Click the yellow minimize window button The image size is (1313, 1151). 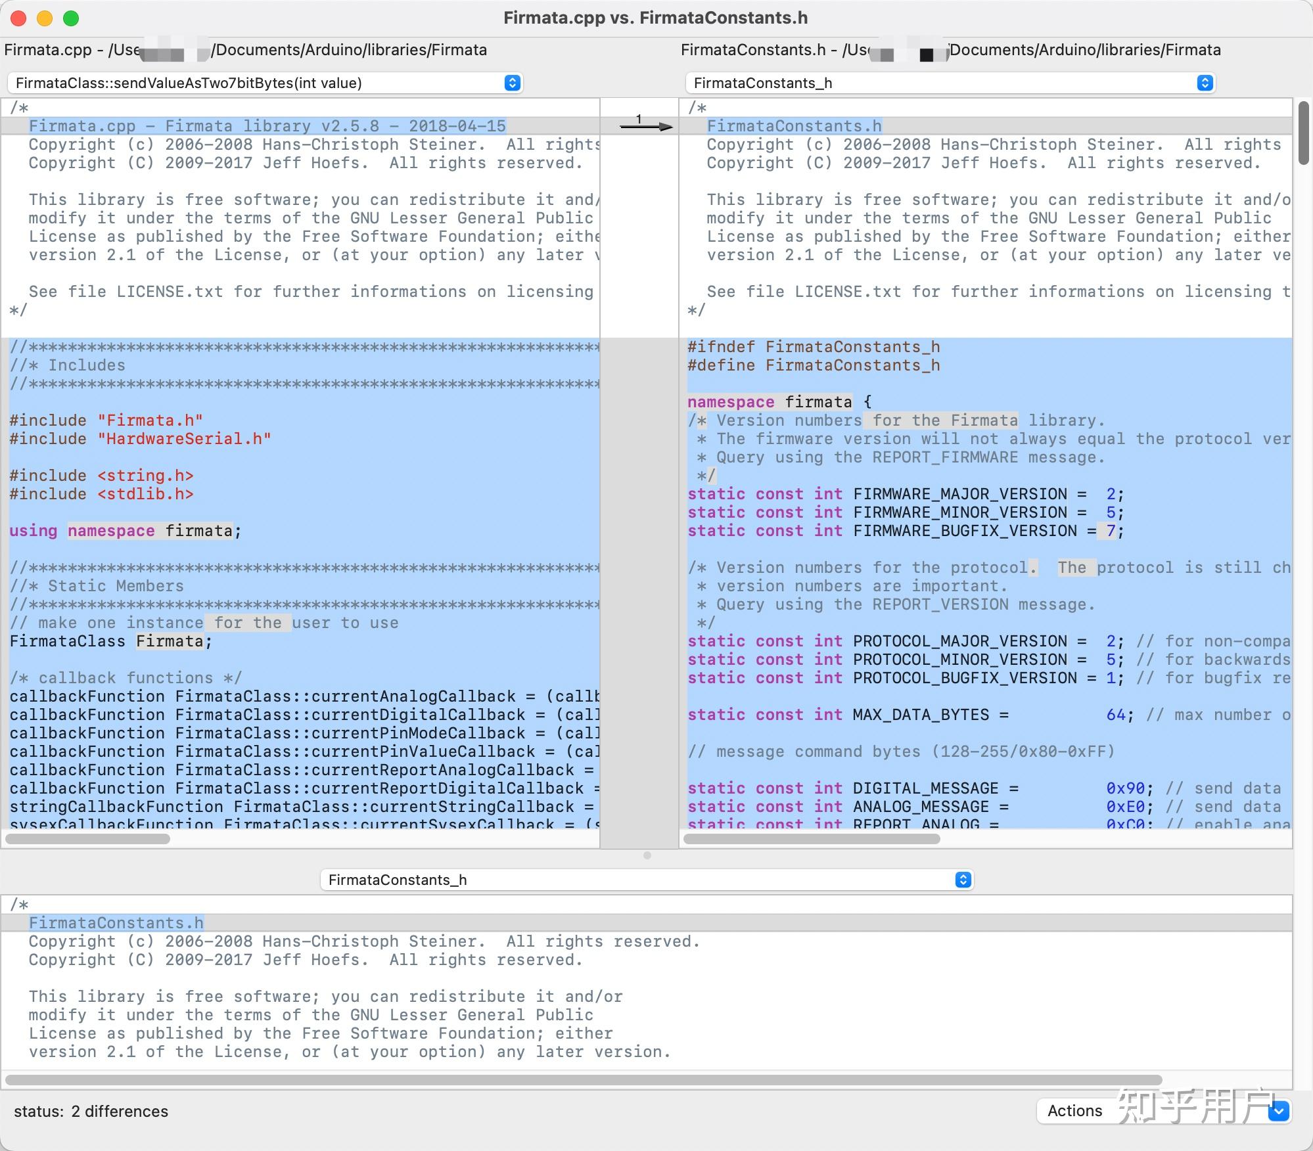pyautogui.click(x=45, y=18)
